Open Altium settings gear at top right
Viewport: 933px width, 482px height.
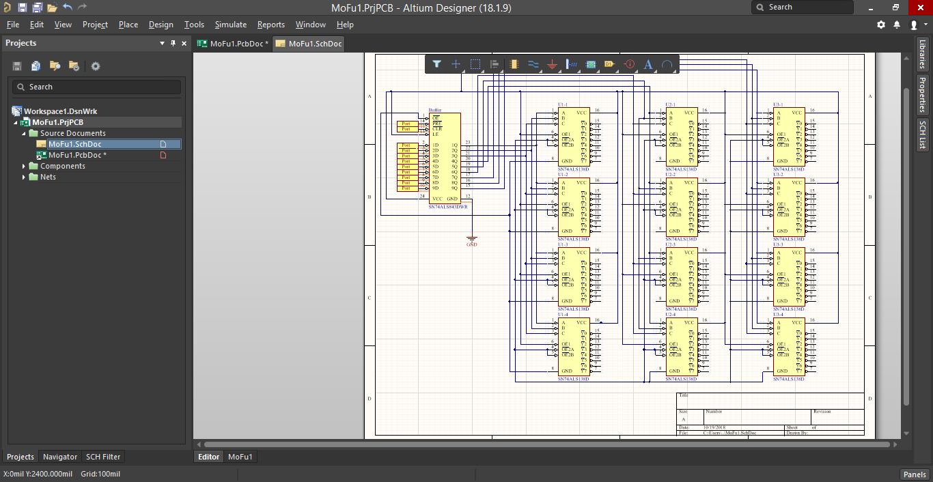point(881,25)
